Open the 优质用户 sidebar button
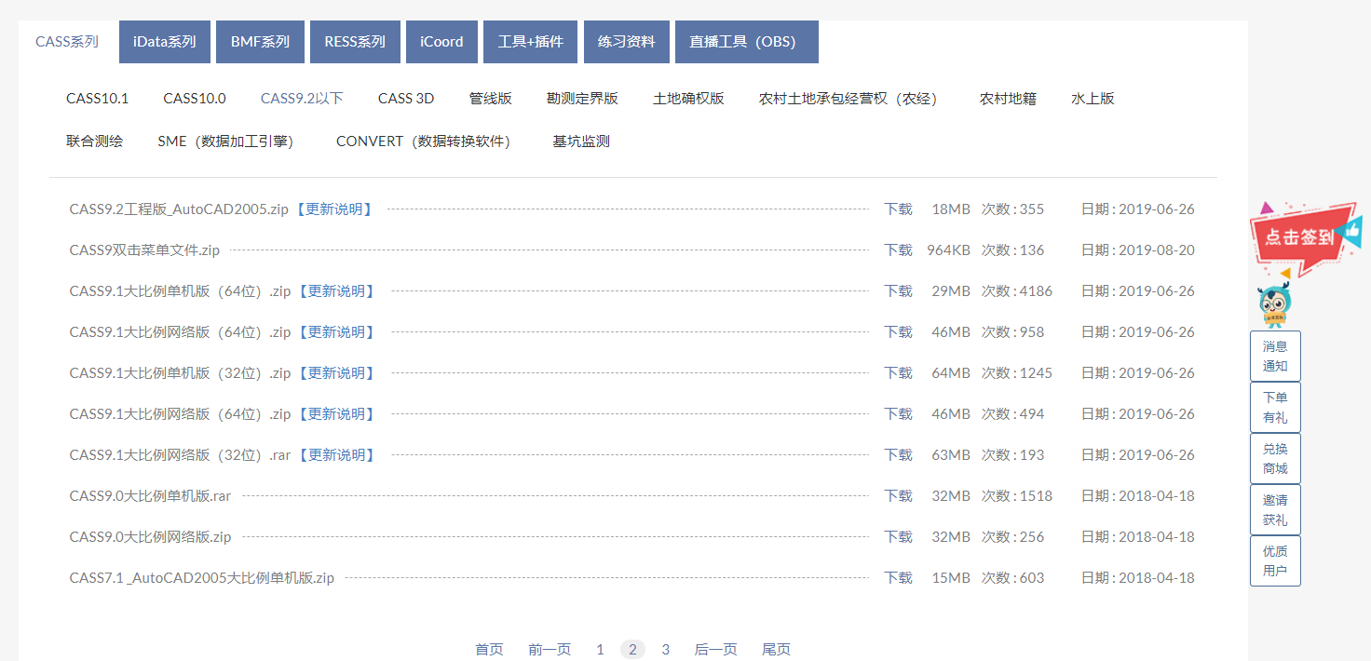 pyautogui.click(x=1275, y=560)
